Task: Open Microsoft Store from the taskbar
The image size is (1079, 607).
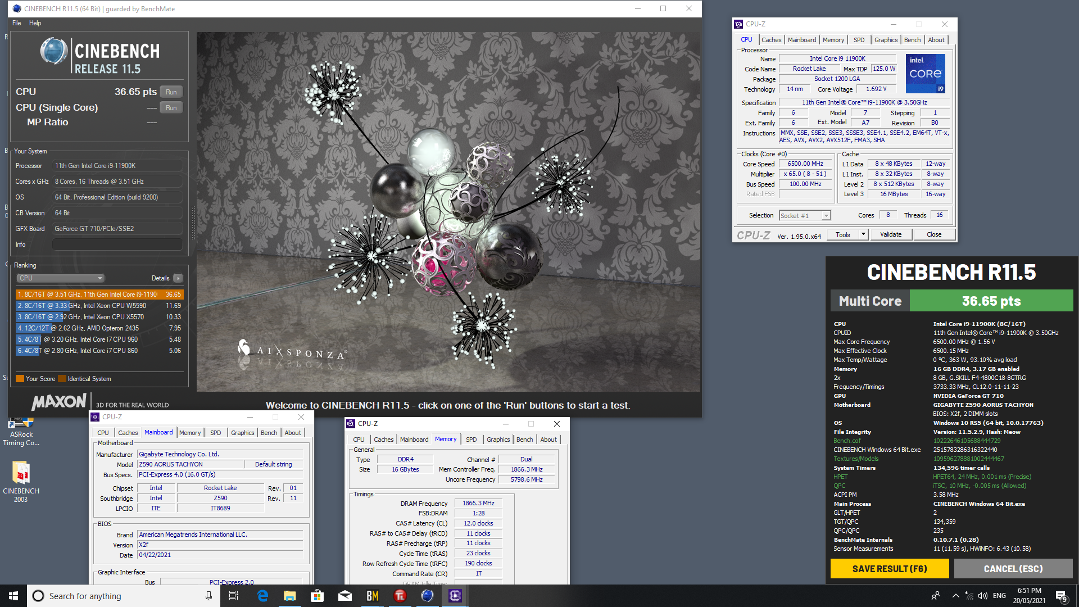Action: (x=317, y=596)
